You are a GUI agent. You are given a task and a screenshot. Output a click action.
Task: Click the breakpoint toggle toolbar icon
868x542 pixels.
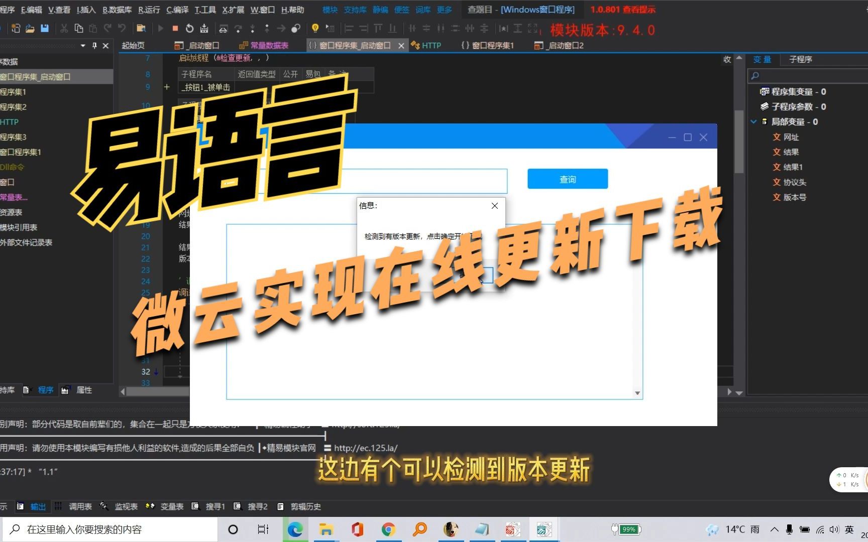coord(296,29)
